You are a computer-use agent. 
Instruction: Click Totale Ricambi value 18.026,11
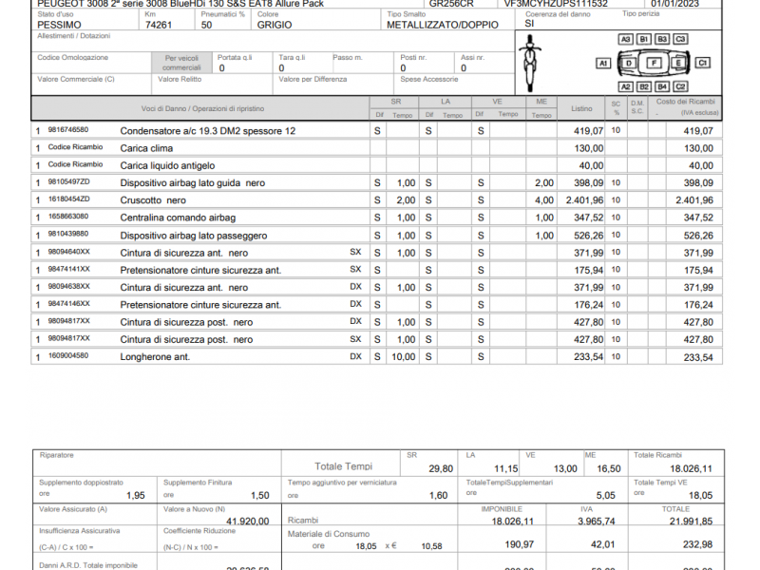click(692, 468)
